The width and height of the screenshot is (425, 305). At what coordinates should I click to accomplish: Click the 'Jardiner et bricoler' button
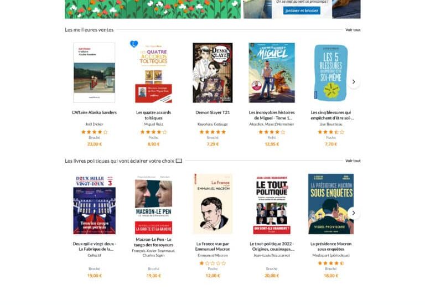tap(302, 11)
